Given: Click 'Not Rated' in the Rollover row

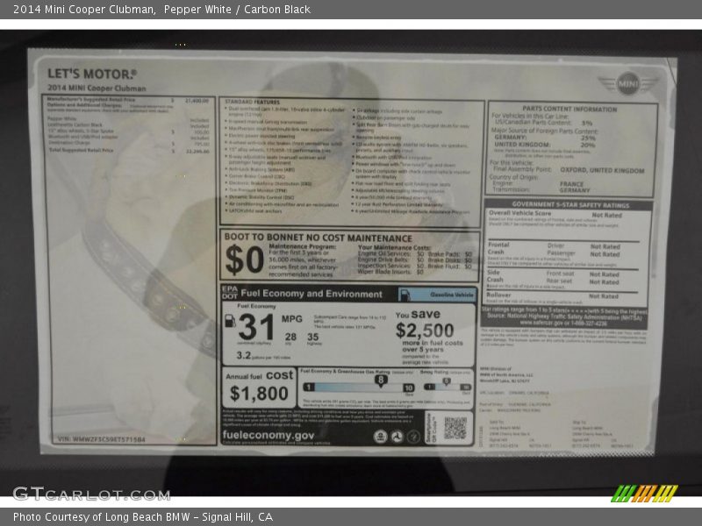Looking at the screenshot, I should point(604,296).
